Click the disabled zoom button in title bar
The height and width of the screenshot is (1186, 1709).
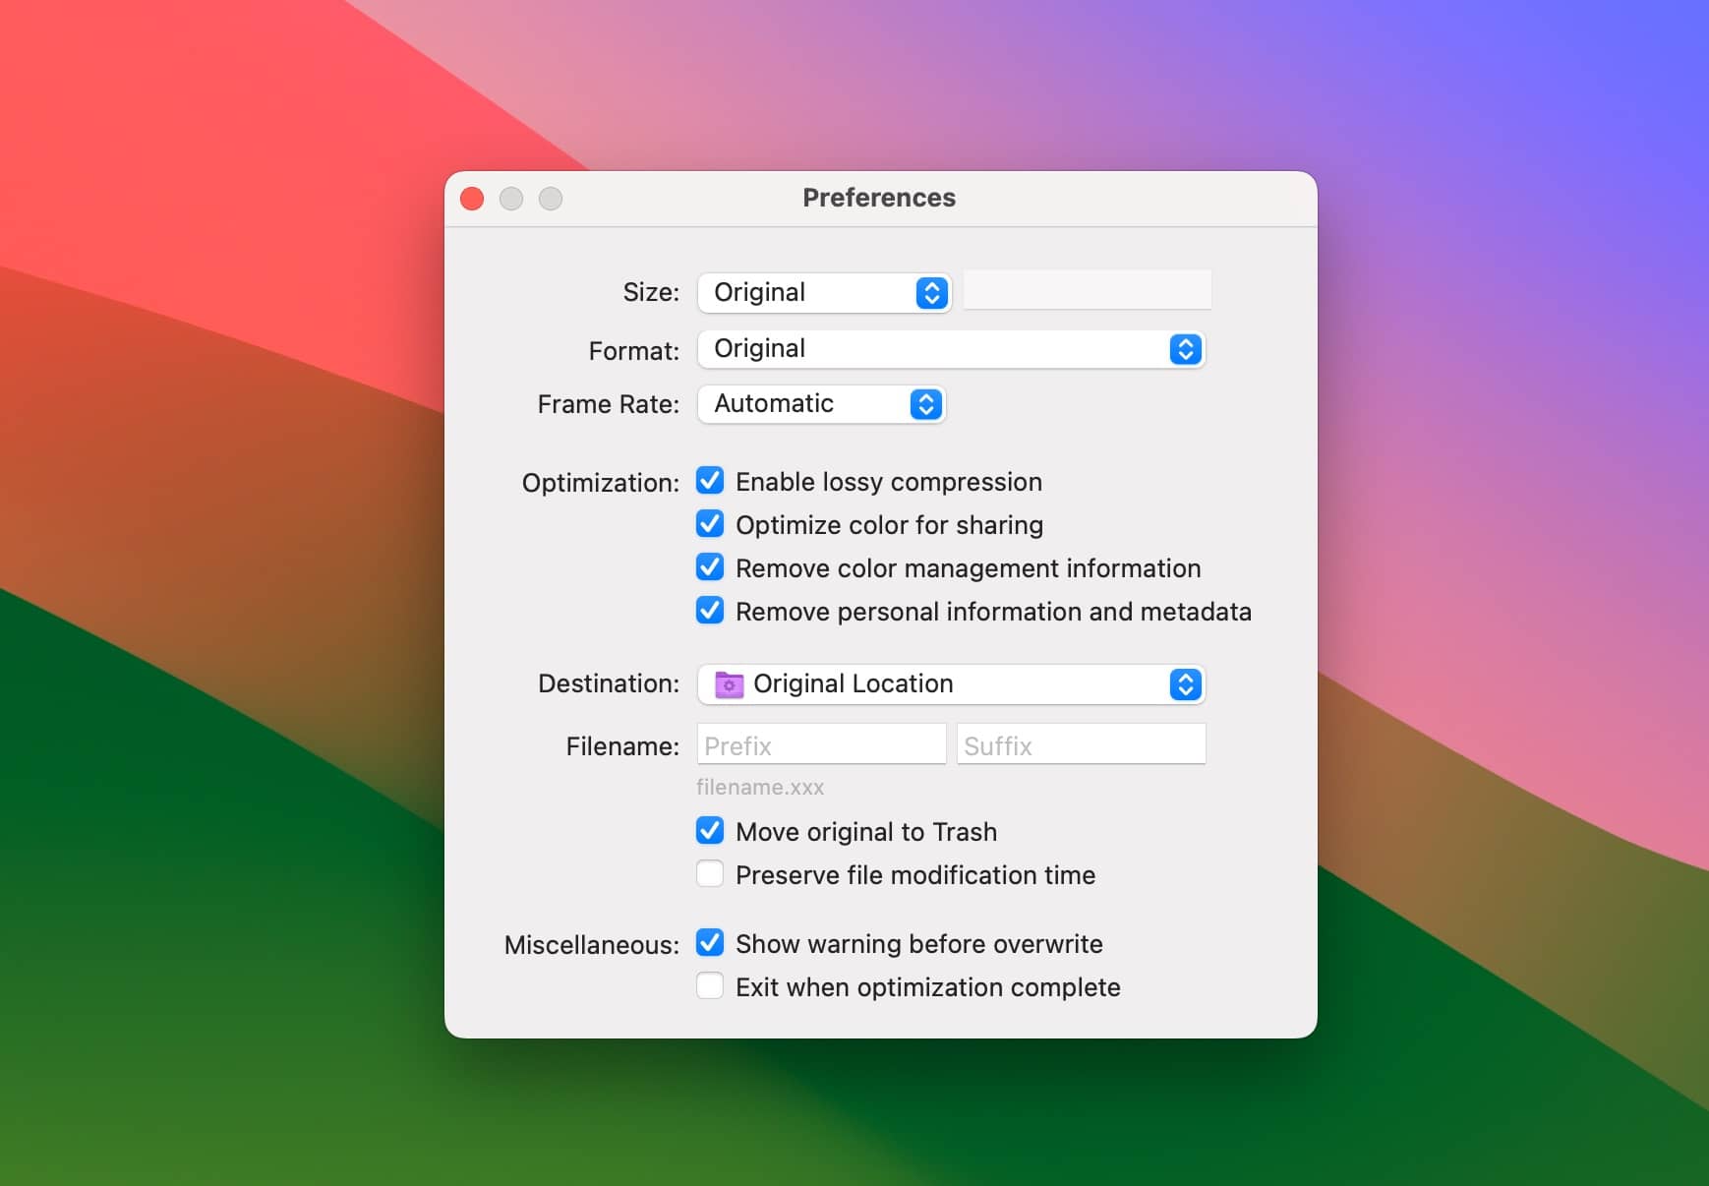click(551, 199)
